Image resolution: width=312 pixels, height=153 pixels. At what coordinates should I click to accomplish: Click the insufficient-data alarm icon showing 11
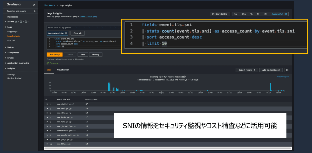coord(25,22)
